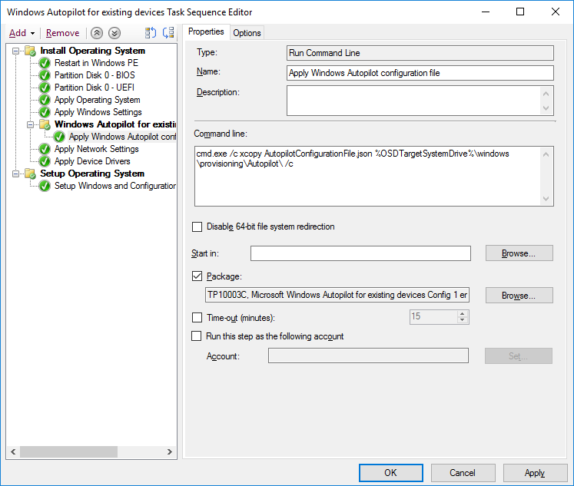The image size is (574, 486).
Task: Maximize the Task Sequence Editor window
Action: click(x=519, y=12)
